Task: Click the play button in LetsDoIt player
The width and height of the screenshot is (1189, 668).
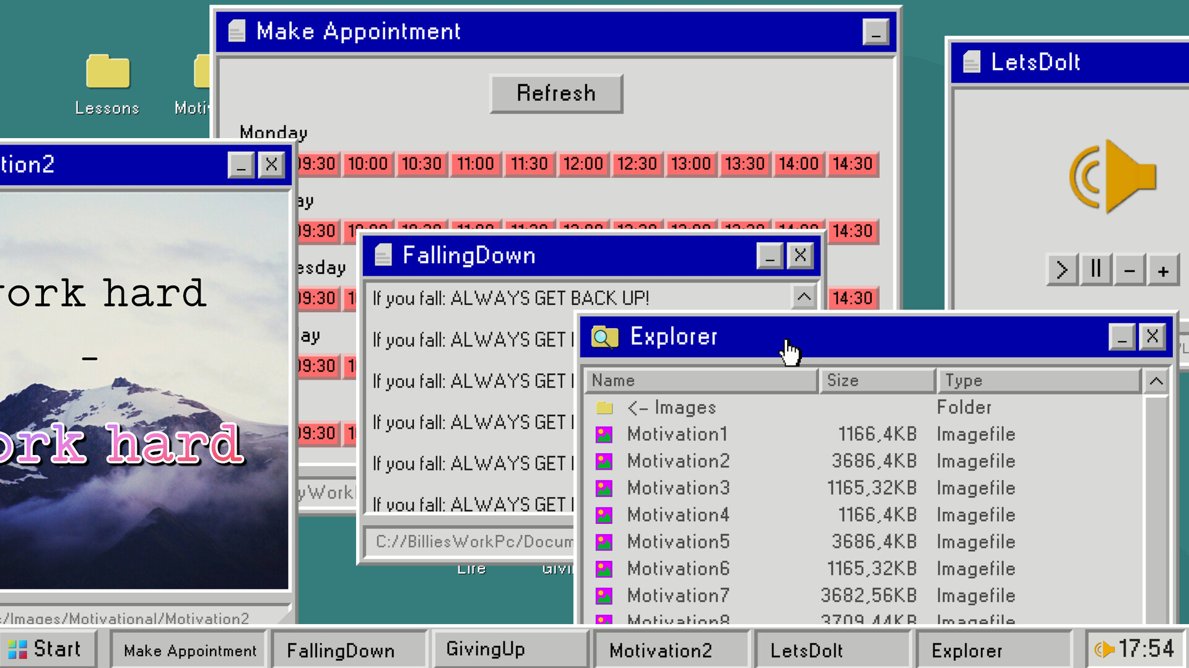Action: click(x=1061, y=270)
